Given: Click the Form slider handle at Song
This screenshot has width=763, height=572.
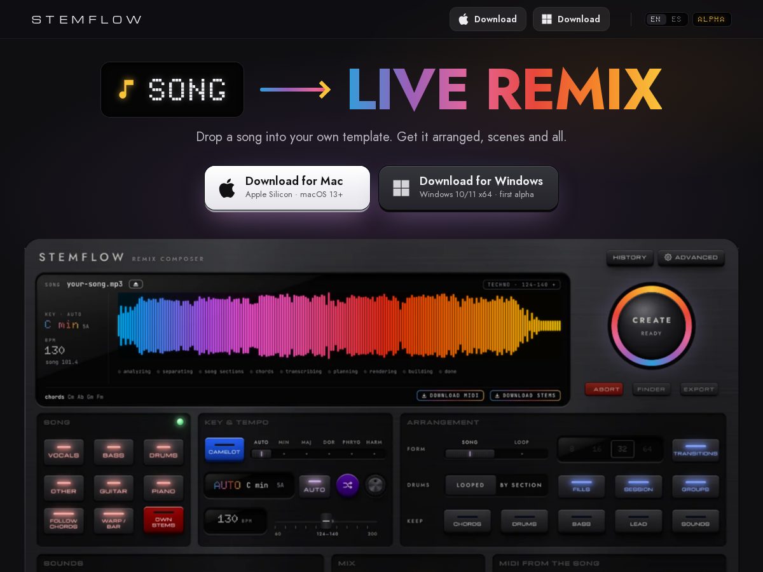Looking at the screenshot, I should (x=470, y=454).
